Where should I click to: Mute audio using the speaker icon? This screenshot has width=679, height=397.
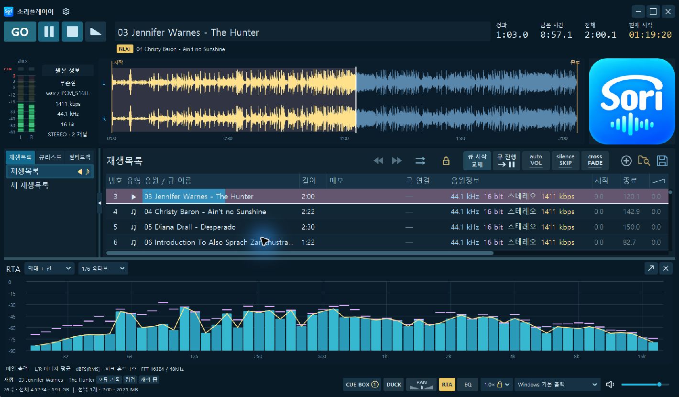click(610, 385)
